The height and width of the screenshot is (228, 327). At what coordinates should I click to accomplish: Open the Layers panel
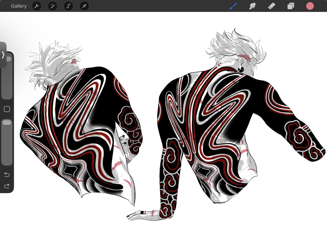click(x=291, y=6)
